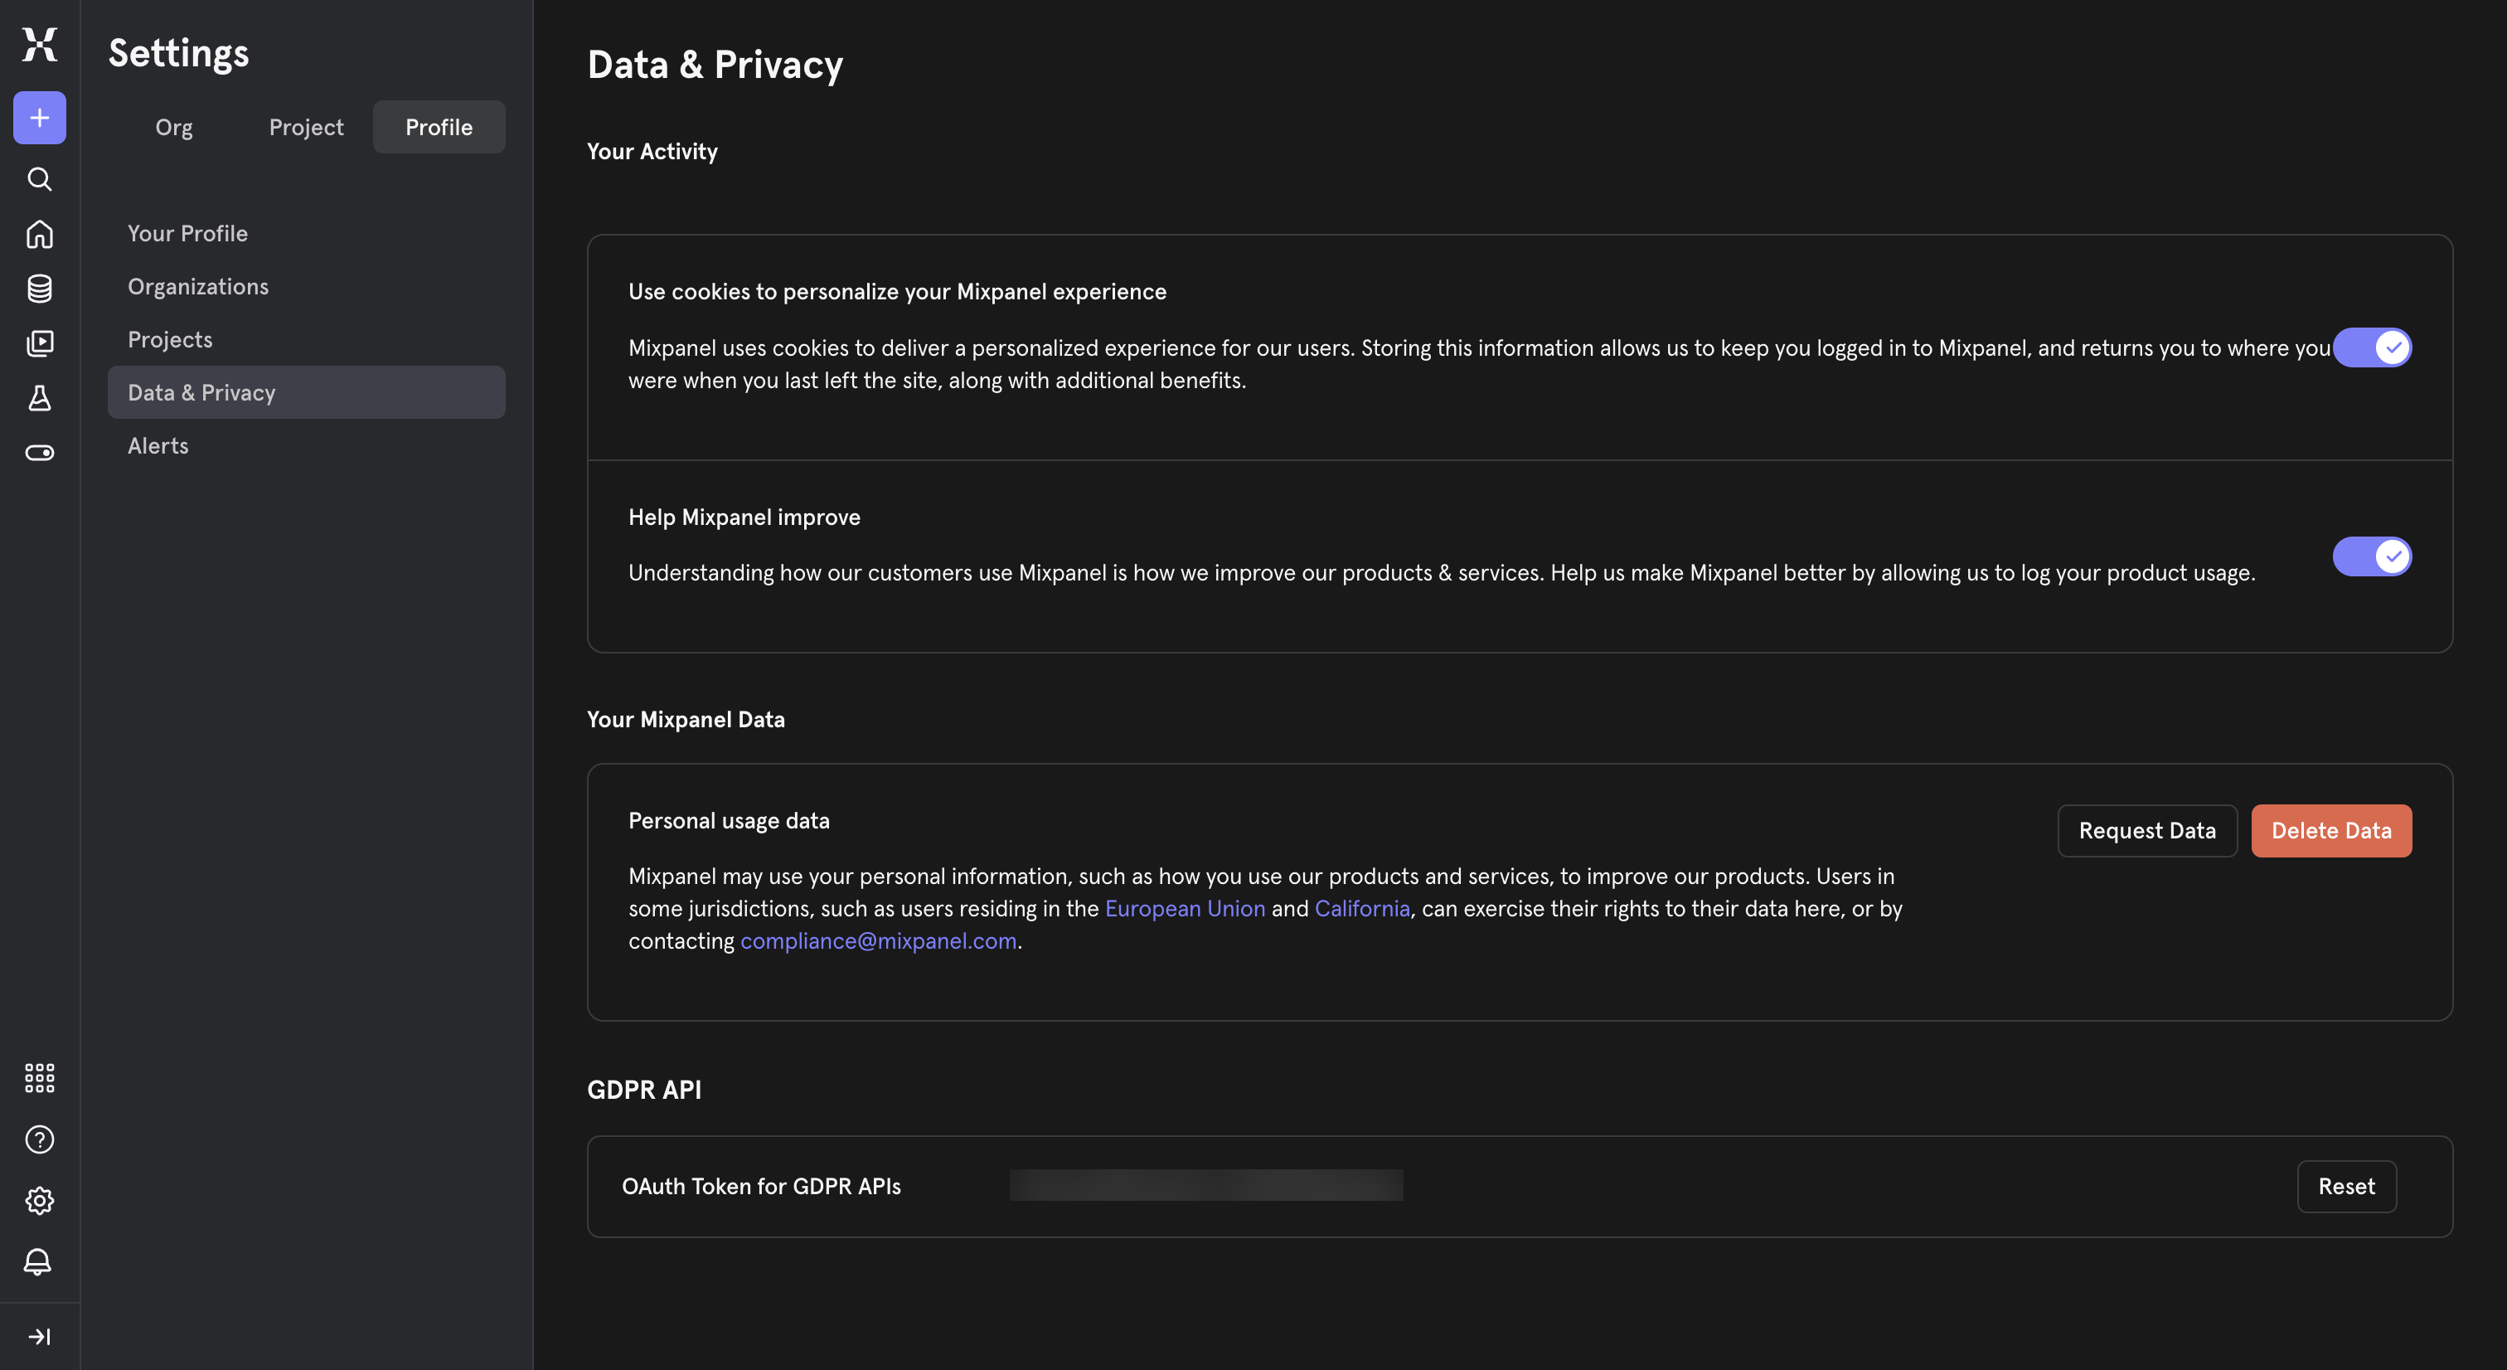This screenshot has width=2507, height=1370.
Task: Open Your Profile settings page
Action: click(307, 234)
